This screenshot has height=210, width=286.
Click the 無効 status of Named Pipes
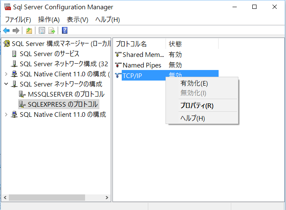coord(175,65)
